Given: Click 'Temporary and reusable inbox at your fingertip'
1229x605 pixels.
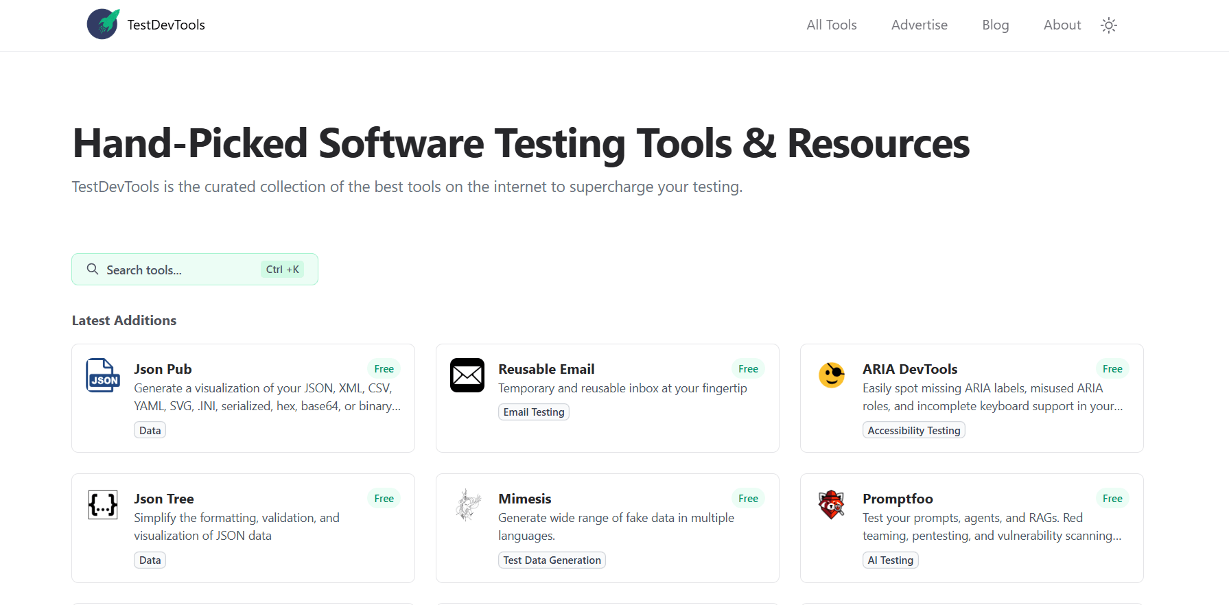Looking at the screenshot, I should click(x=622, y=388).
